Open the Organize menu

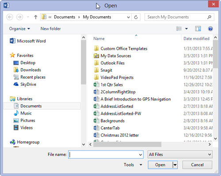pyautogui.click(x=19, y=29)
